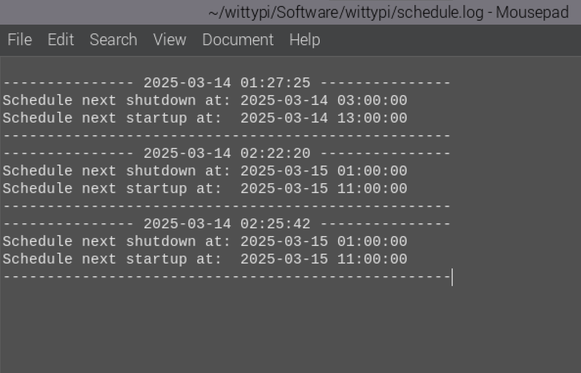Click the word "startup" below the 02:22:20 entry
The width and height of the screenshot is (581, 373).
pyautogui.click(x=156, y=189)
